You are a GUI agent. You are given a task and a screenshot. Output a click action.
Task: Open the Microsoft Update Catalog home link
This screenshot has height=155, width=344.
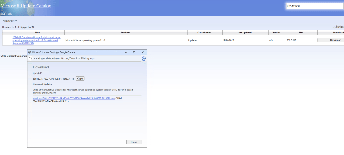[x=26, y=6]
